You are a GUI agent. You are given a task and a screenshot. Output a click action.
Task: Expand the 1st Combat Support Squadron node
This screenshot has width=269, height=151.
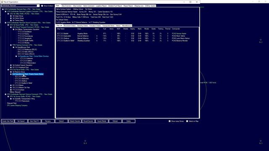point(11,65)
